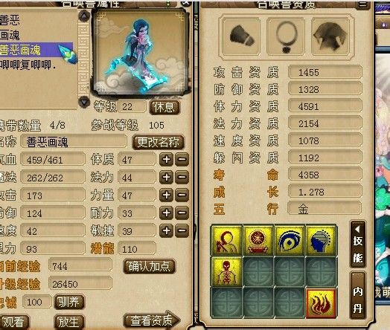Switch to the 技能 tab
Viewport: 390px width, 330px height.
358,244
